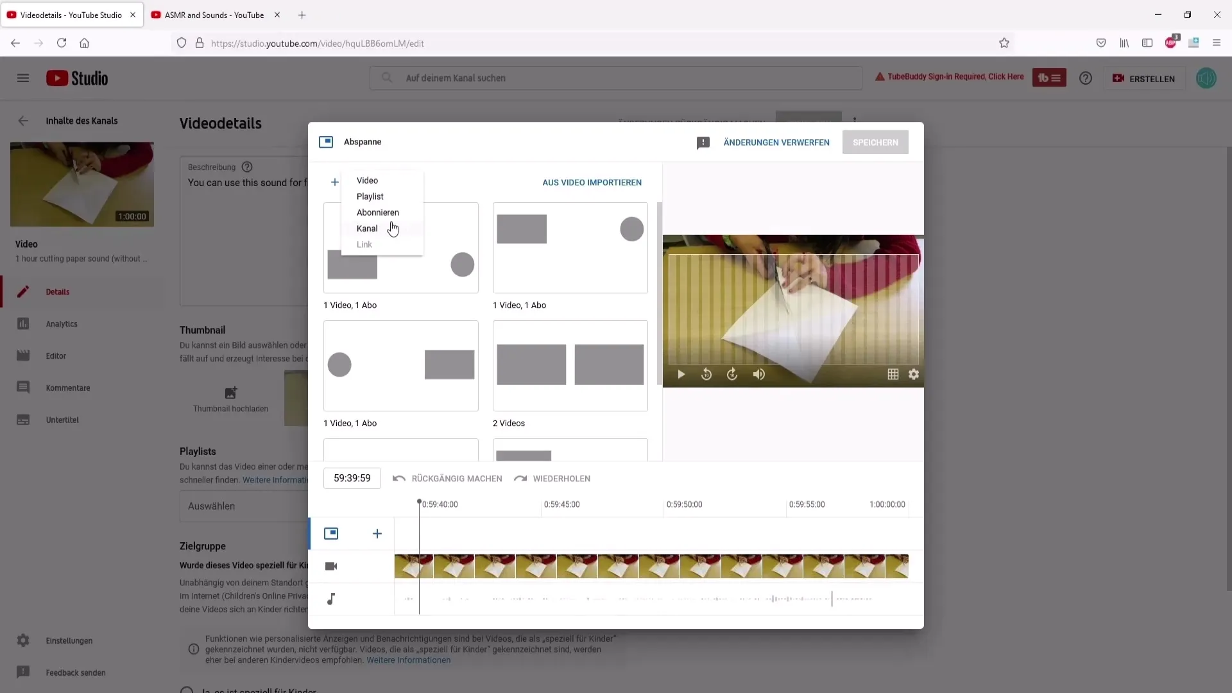Click the ERSTELLEN button
1232x693 pixels.
point(1144,78)
